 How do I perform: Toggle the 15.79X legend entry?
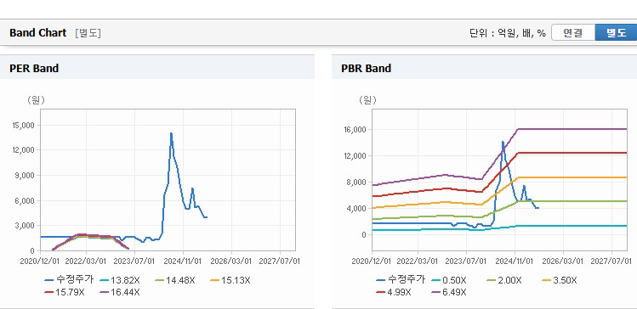click(x=65, y=292)
